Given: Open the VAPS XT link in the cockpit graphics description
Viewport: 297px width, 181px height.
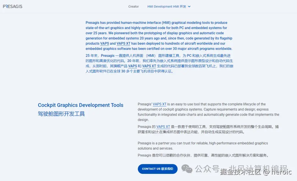Looking at the screenshot, I should (x=160, y=104).
